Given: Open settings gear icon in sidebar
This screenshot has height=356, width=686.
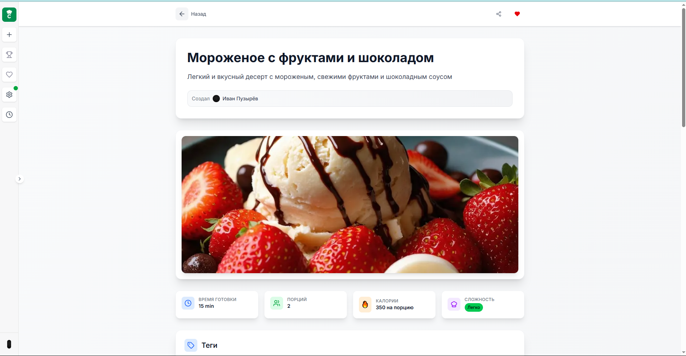Looking at the screenshot, I should click(x=9, y=95).
